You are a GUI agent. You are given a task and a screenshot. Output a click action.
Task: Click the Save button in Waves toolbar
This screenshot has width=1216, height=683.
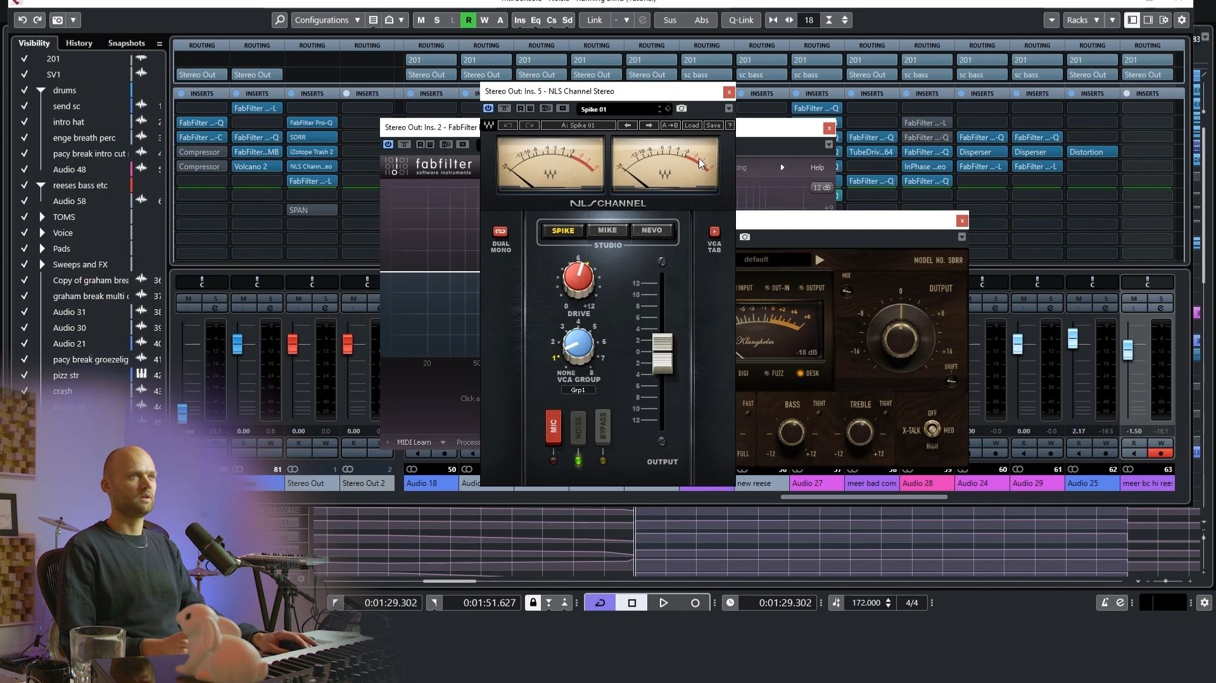click(x=713, y=125)
